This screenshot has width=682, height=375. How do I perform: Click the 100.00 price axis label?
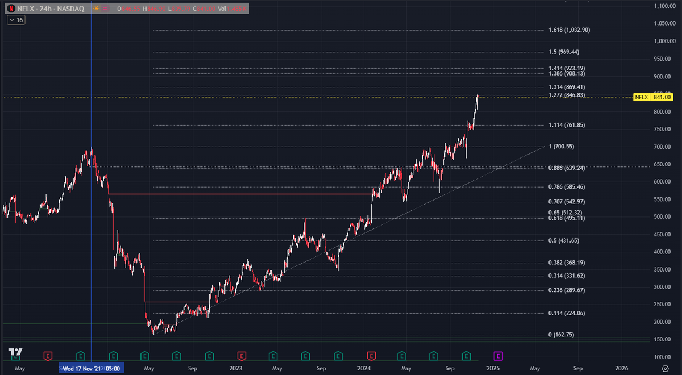pyautogui.click(x=661, y=357)
